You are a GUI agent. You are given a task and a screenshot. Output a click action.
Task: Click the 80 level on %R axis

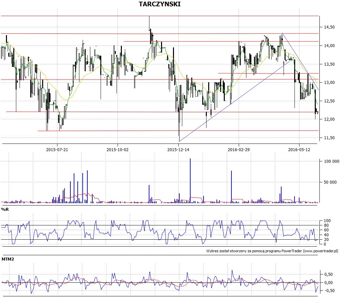[x=326, y=225]
